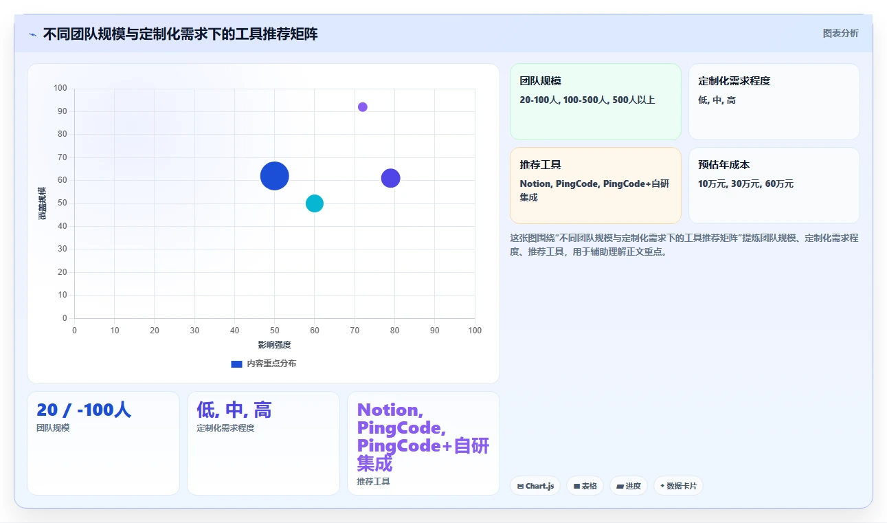
Task: Click the 图表分析 label in the header
Action: coord(840,33)
